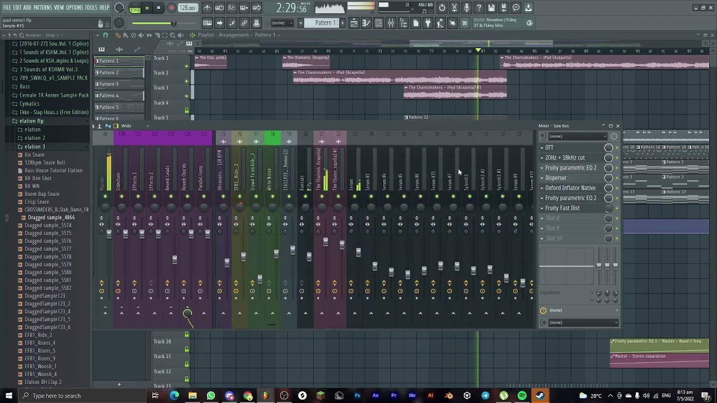
Task: Open the VIEW menu
Action: point(59,8)
